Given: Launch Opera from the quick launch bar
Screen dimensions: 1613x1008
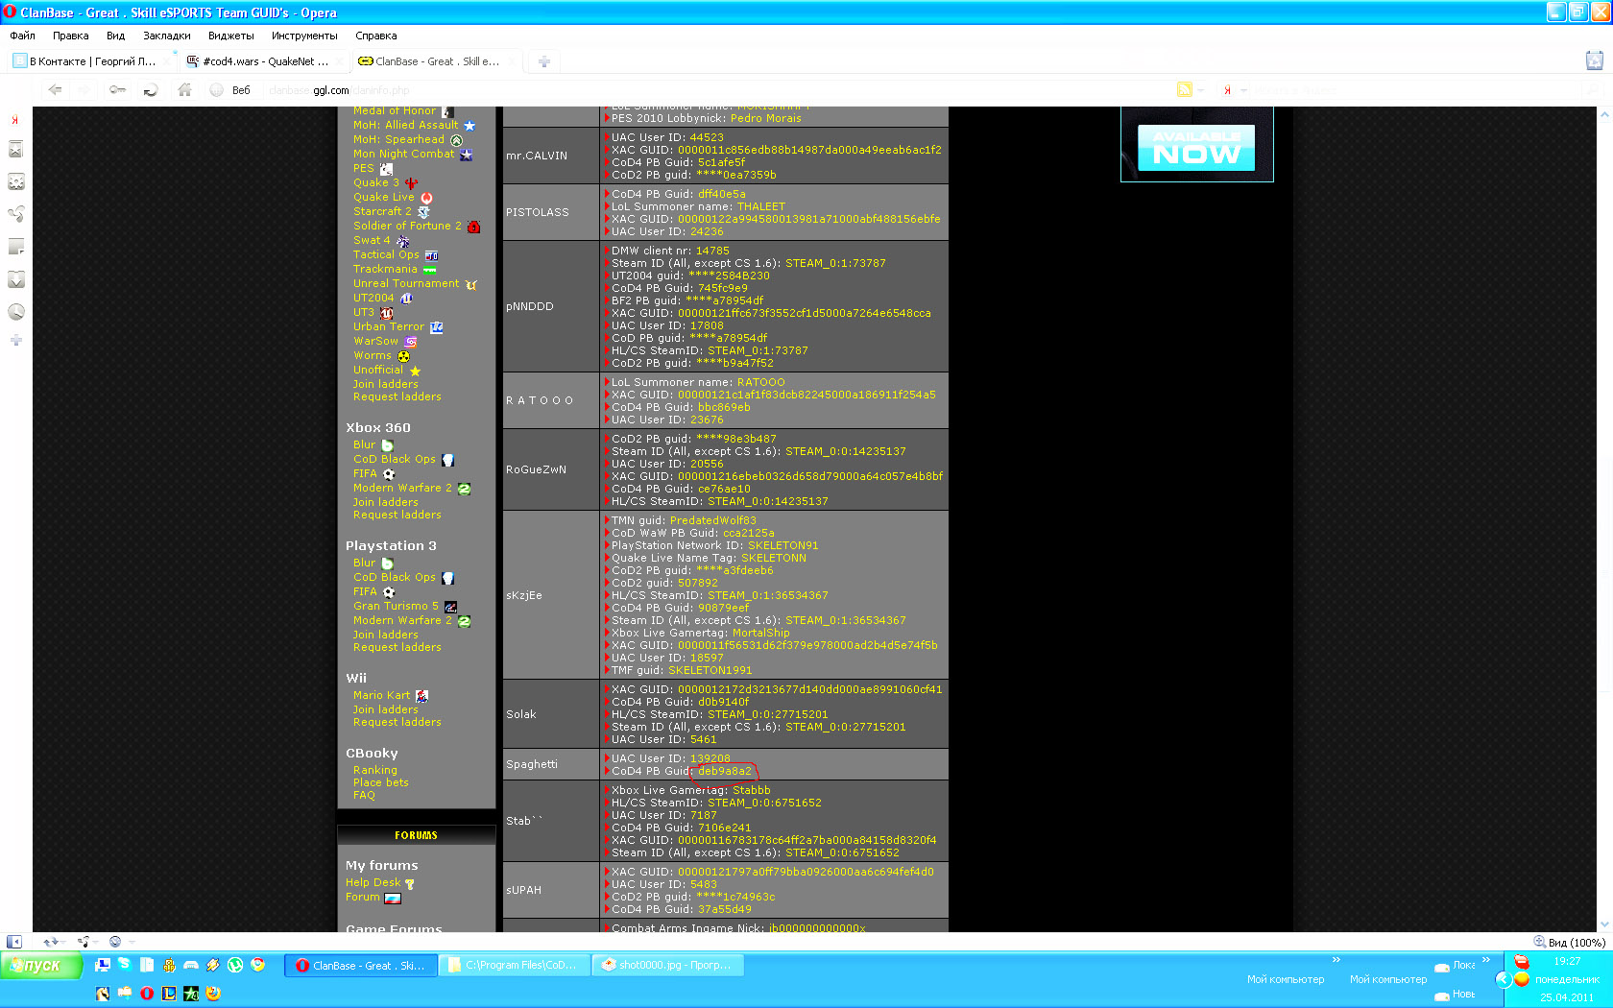Looking at the screenshot, I should (x=147, y=994).
